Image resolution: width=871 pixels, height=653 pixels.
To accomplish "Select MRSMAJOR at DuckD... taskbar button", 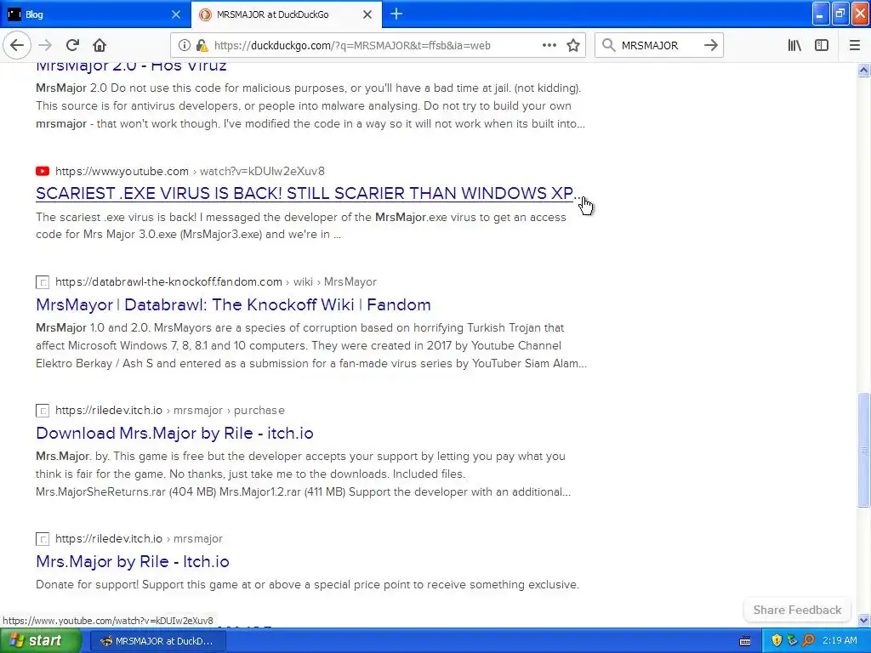I will [x=159, y=641].
